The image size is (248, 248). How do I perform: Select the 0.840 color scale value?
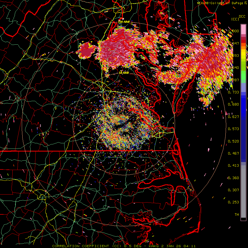(x=233, y=68)
